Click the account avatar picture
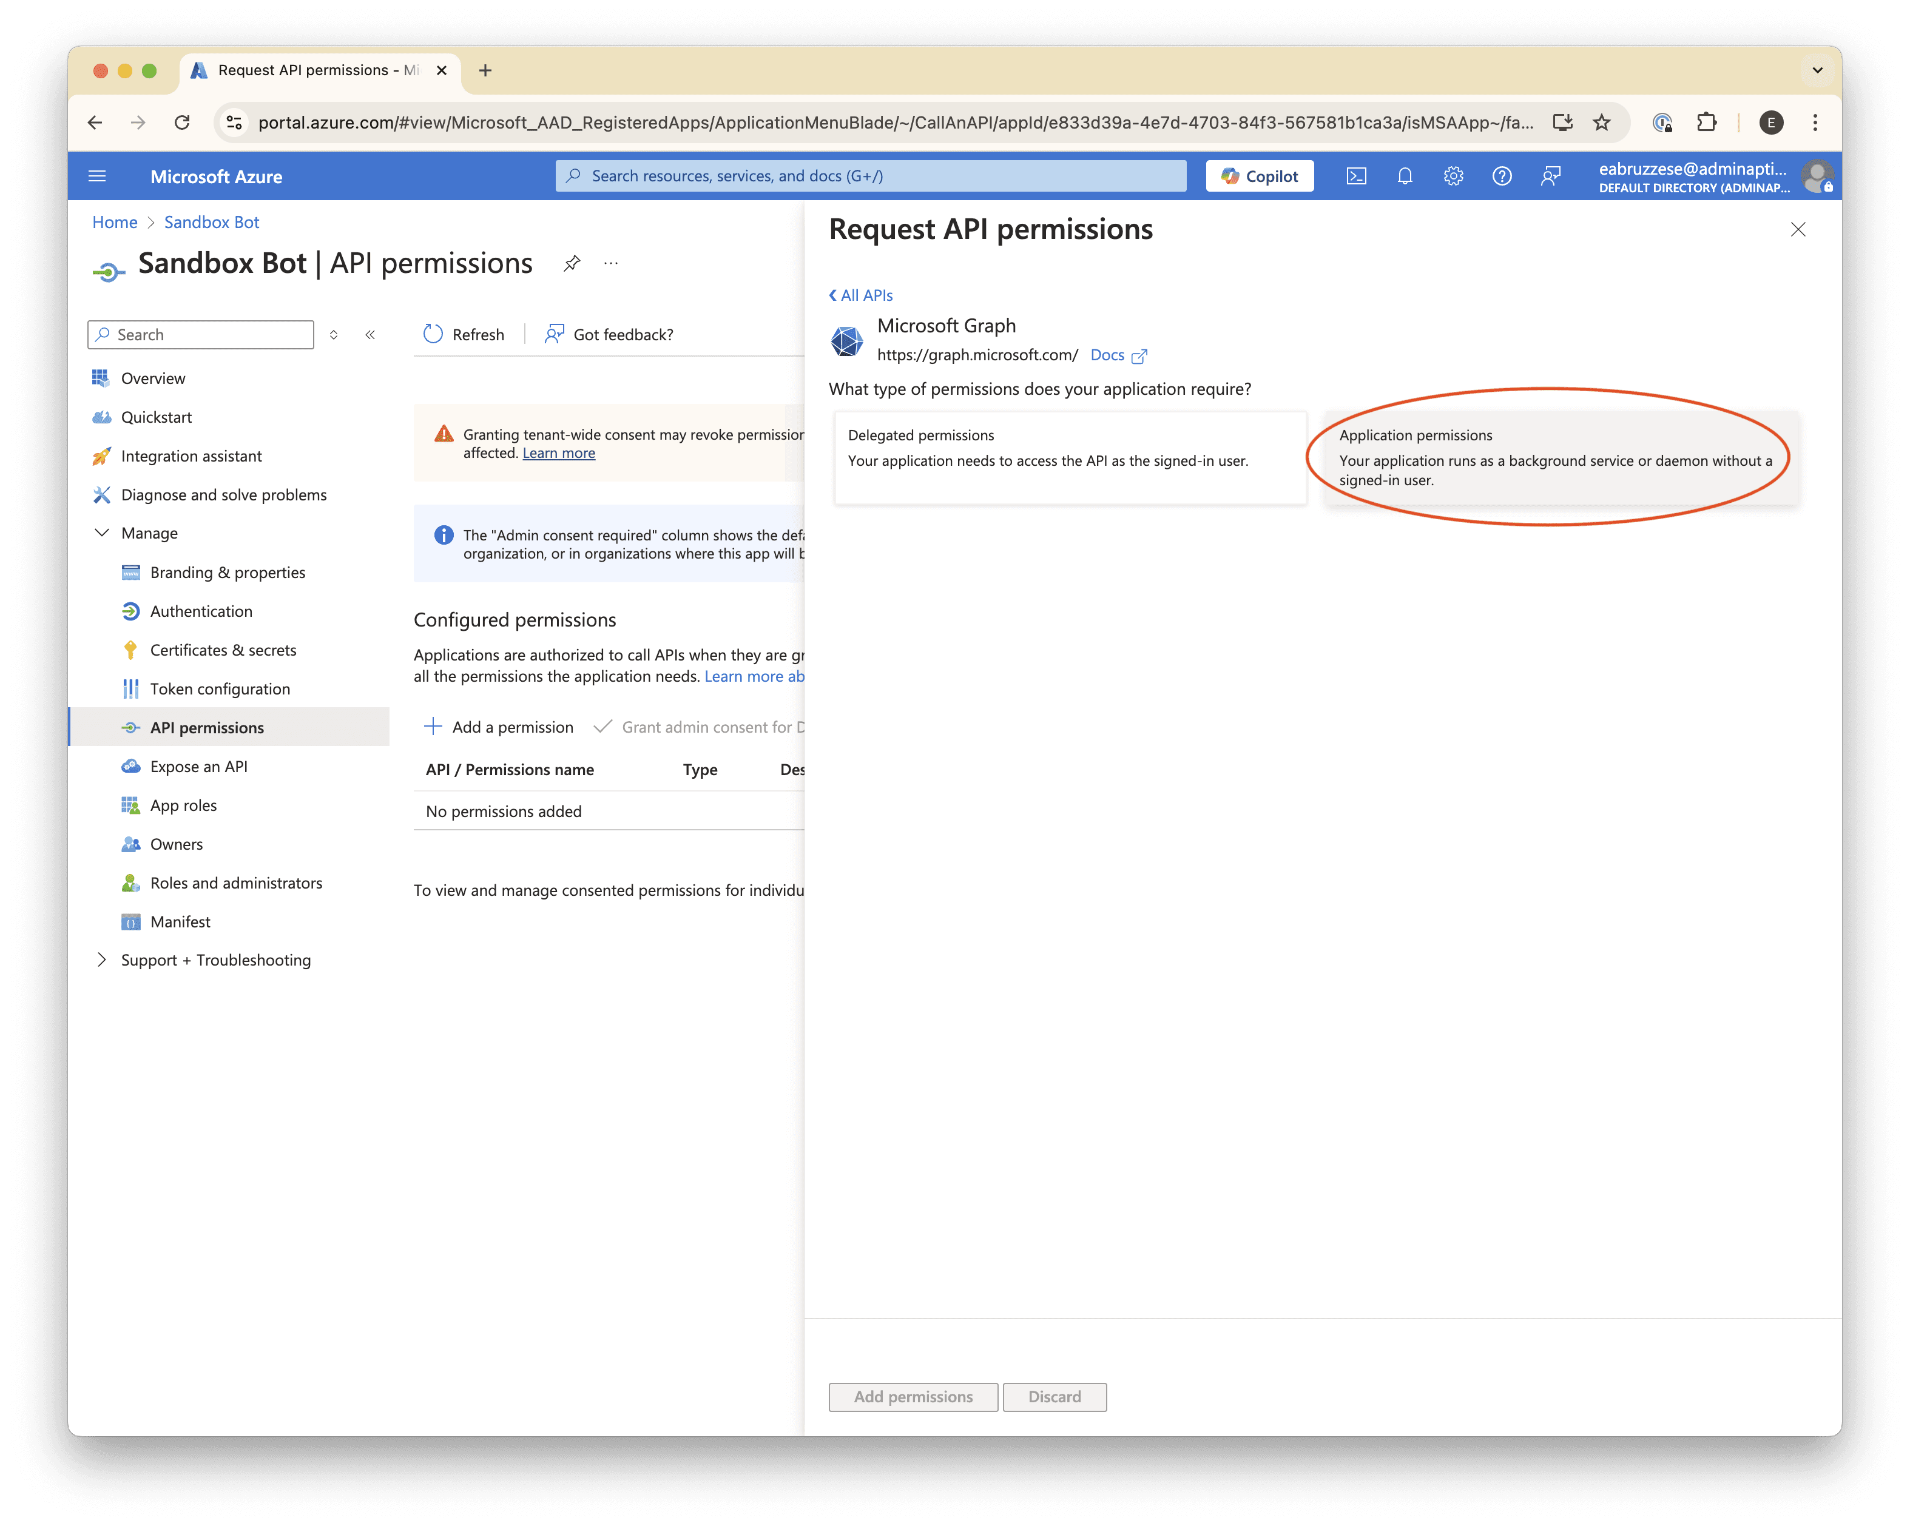Image resolution: width=1910 pixels, height=1526 pixels. (1817, 176)
